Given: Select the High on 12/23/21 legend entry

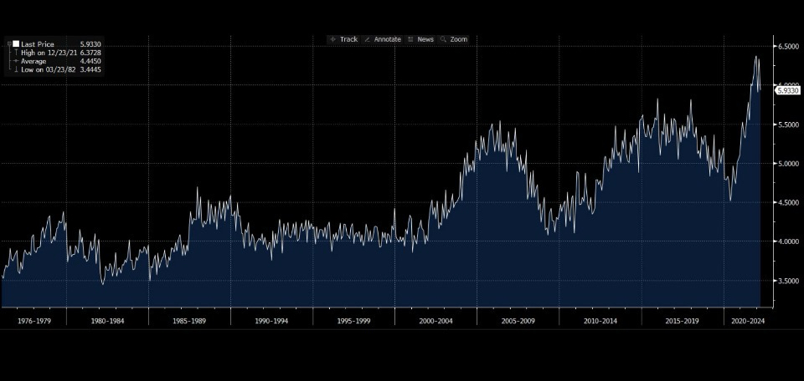Looking at the screenshot, I should click(49, 52).
